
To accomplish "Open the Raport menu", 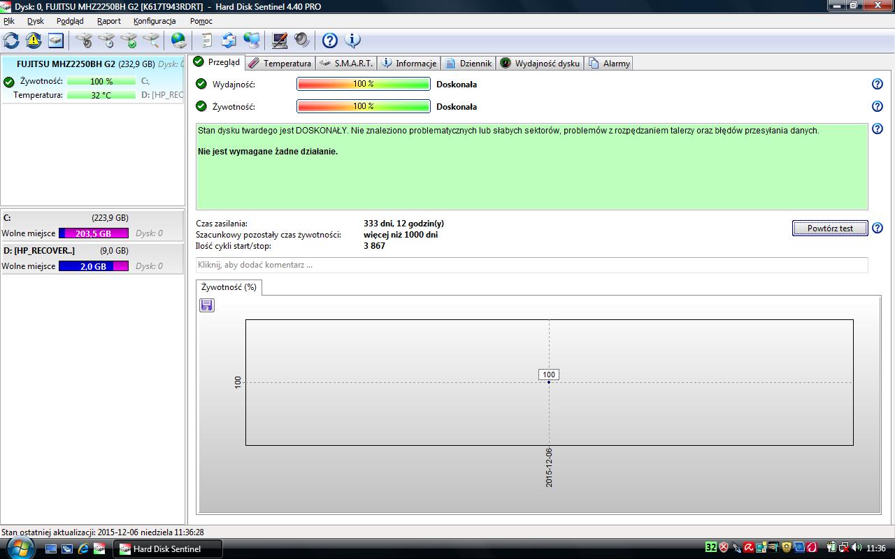I will click(x=109, y=21).
